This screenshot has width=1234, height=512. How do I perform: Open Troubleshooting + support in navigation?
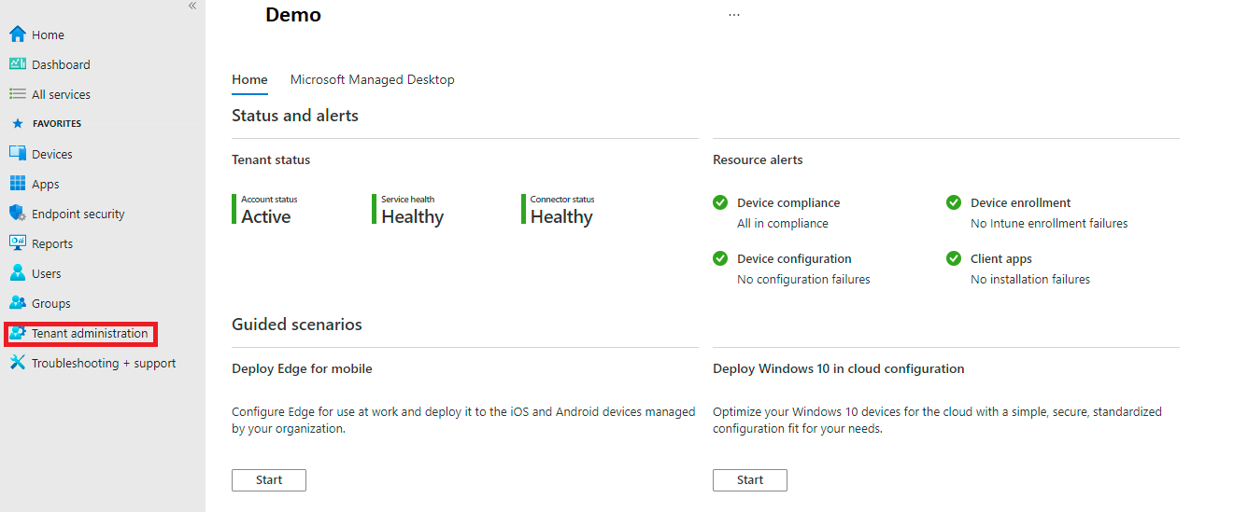pyautogui.click(x=103, y=363)
